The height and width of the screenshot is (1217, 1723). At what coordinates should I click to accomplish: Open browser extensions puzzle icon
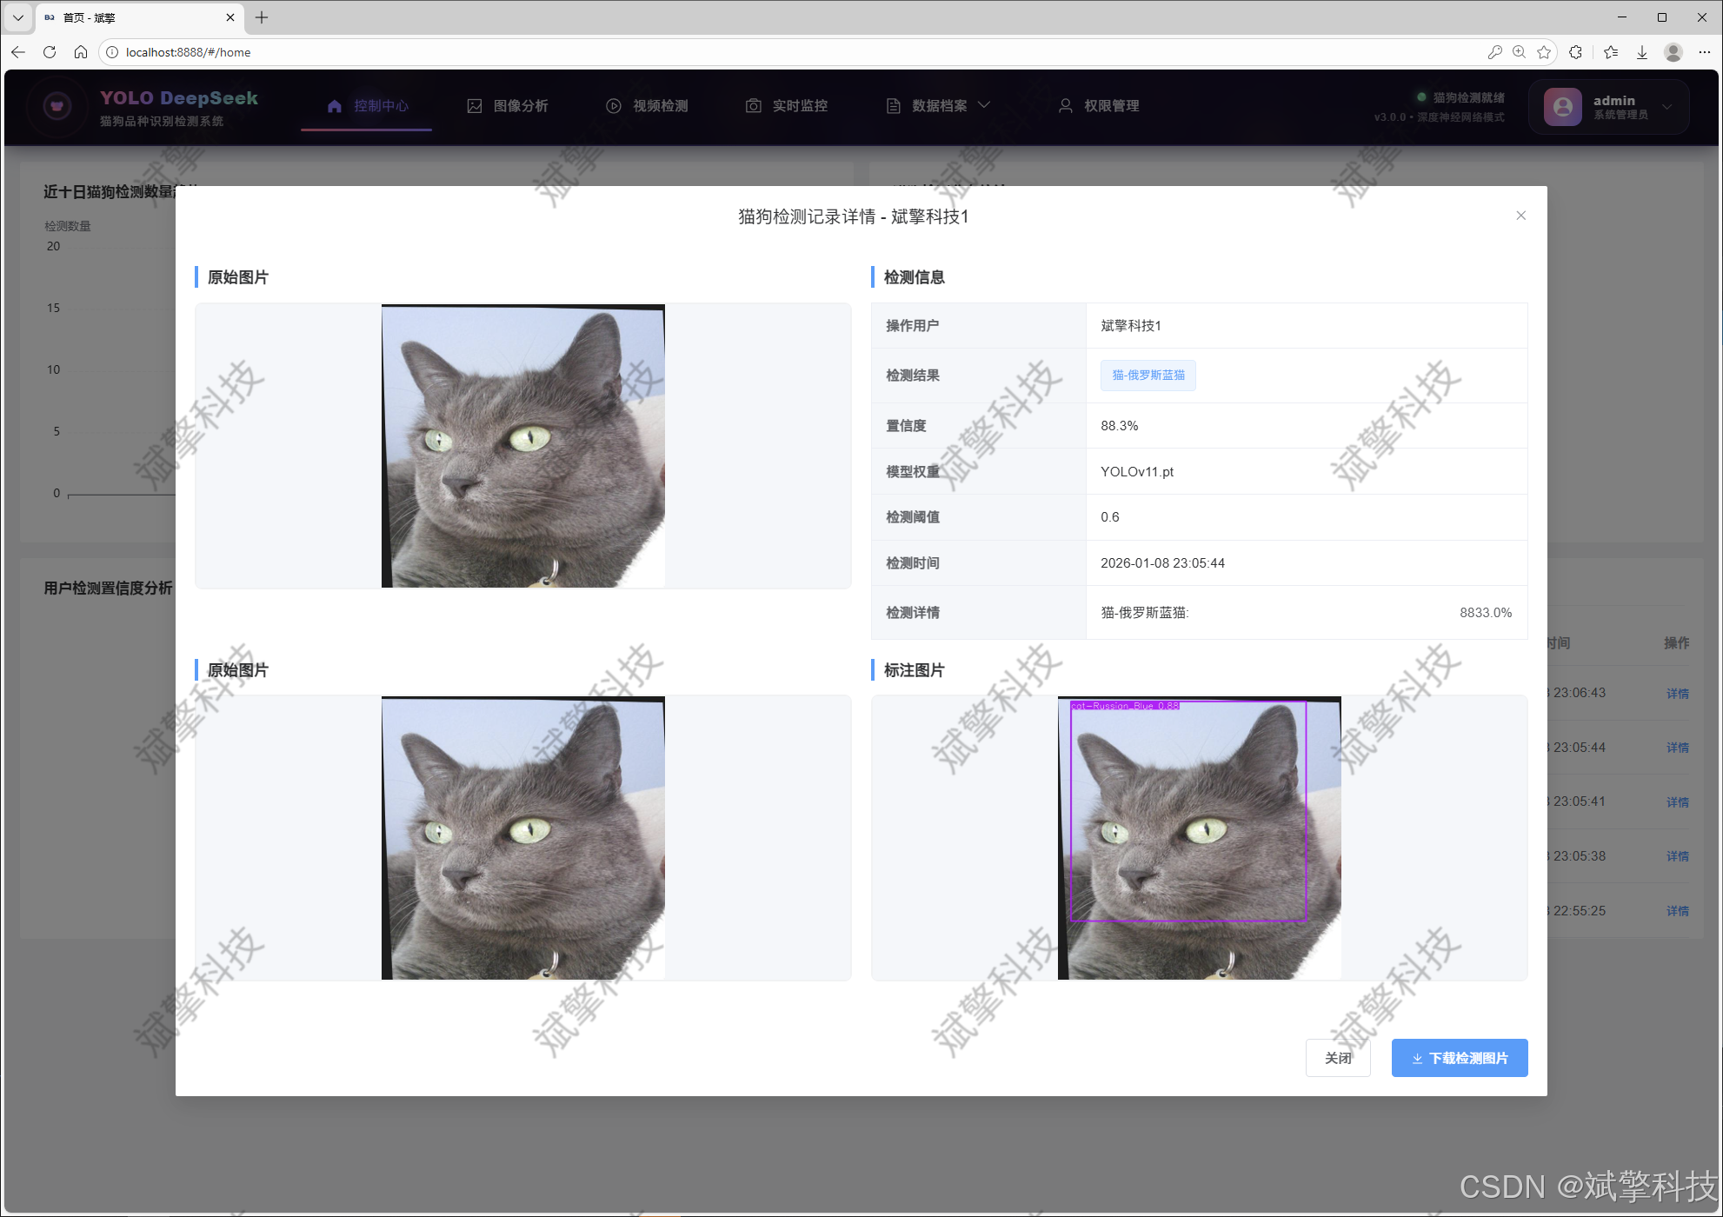click(x=1575, y=52)
